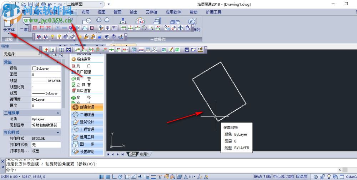Viewport: 357px width, 180px height.
Task: Click the Open folder icon in quick access toolbar
Action: [x=24, y=4]
